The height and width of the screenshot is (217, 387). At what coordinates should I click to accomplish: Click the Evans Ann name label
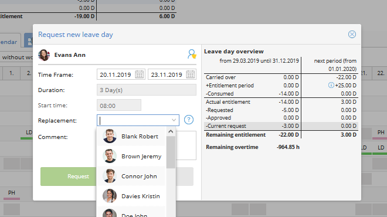pyautogui.click(x=70, y=55)
